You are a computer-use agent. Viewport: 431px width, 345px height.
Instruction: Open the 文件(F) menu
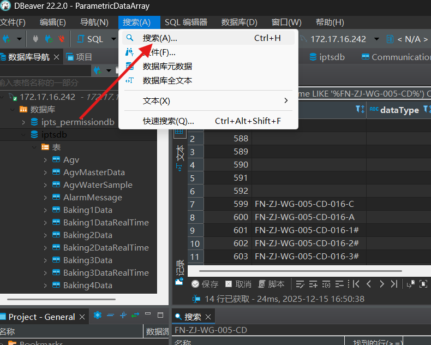coord(13,22)
